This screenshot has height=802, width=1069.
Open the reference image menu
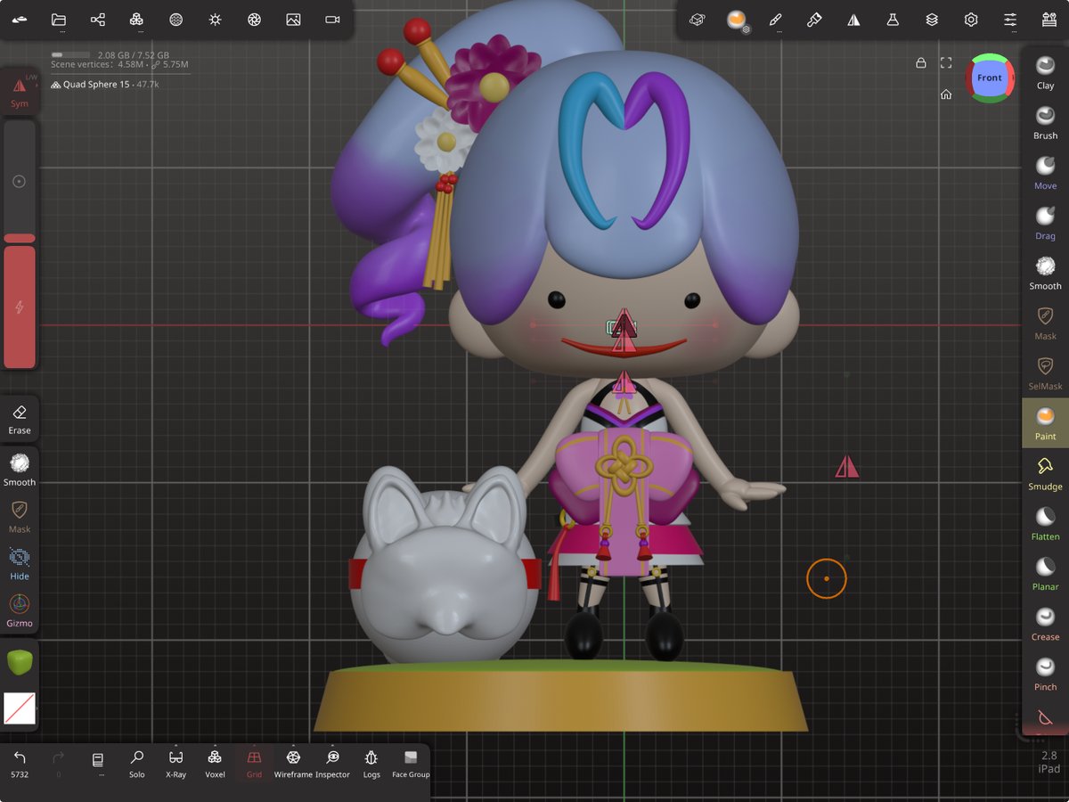[x=293, y=20]
